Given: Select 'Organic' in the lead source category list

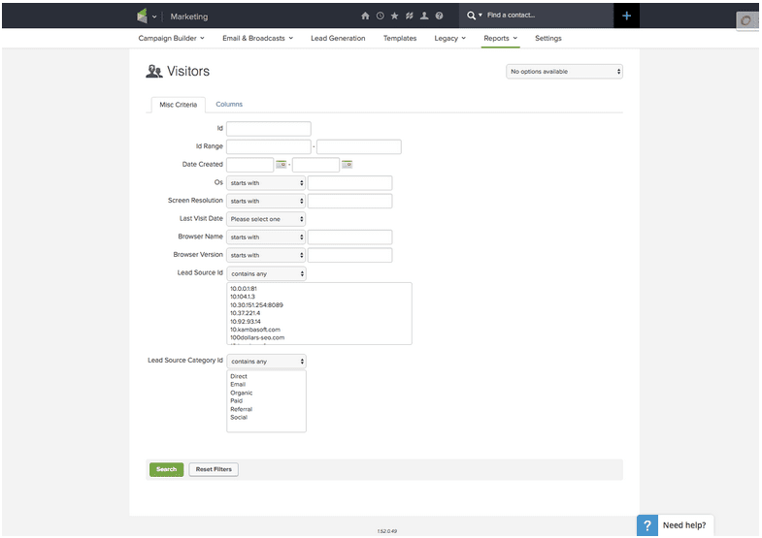Looking at the screenshot, I should 242,393.
